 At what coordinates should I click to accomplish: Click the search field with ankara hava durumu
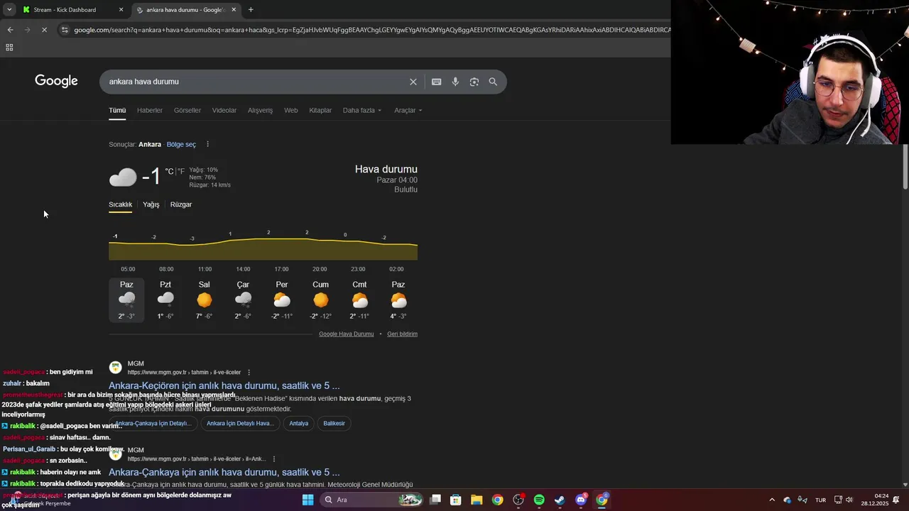pyautogui.click(x=256, y=82)
